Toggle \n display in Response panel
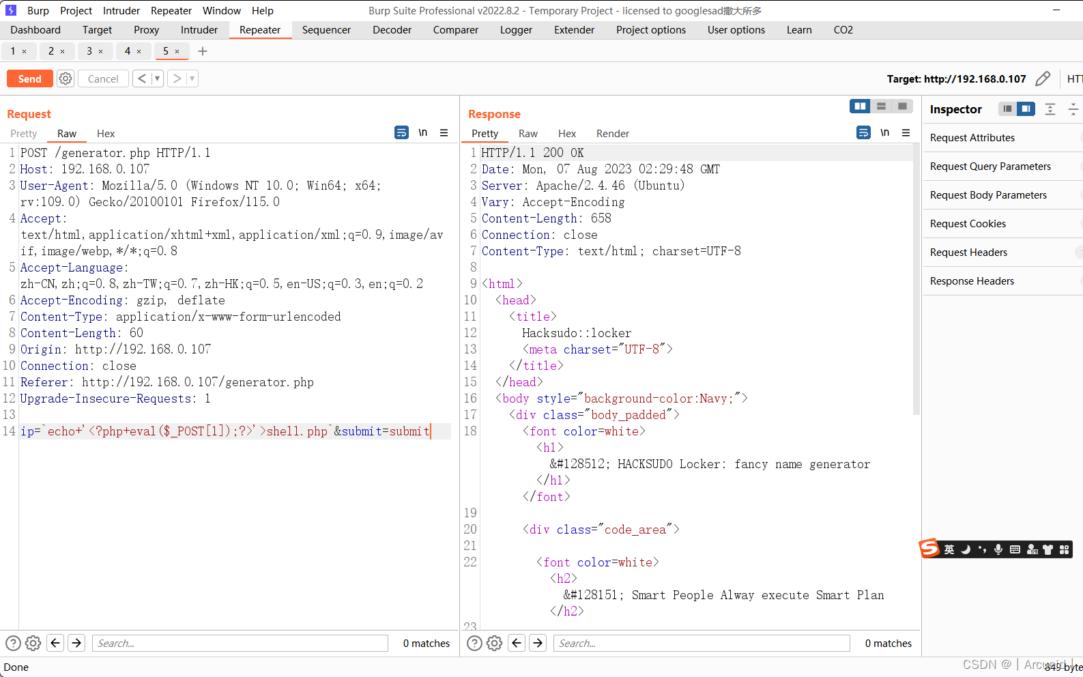 pyautogui.click(x=885, y=132)
